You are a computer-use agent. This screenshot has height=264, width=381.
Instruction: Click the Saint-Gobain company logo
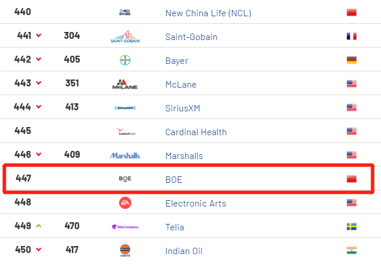click(125, 37)
